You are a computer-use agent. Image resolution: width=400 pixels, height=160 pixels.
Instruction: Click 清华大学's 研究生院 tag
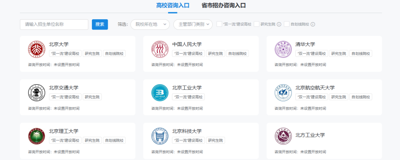click(x=339, y=54)
